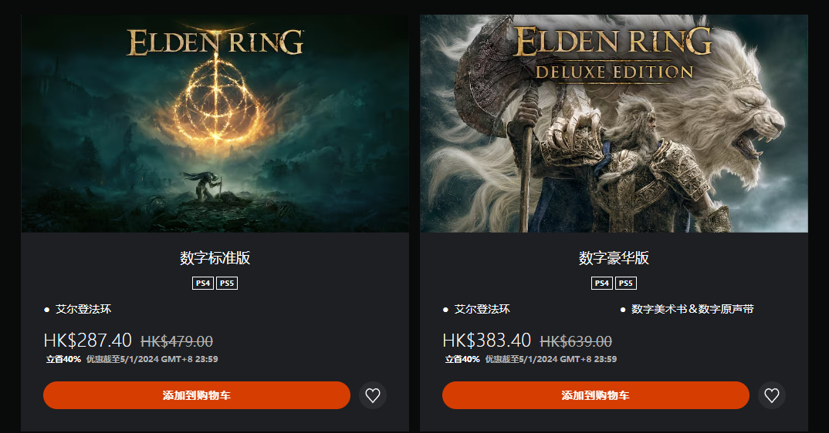Click the crossed-out HK$479.00 original price
The height and width of the screenshot is (433, 829).
click(177, 341)
